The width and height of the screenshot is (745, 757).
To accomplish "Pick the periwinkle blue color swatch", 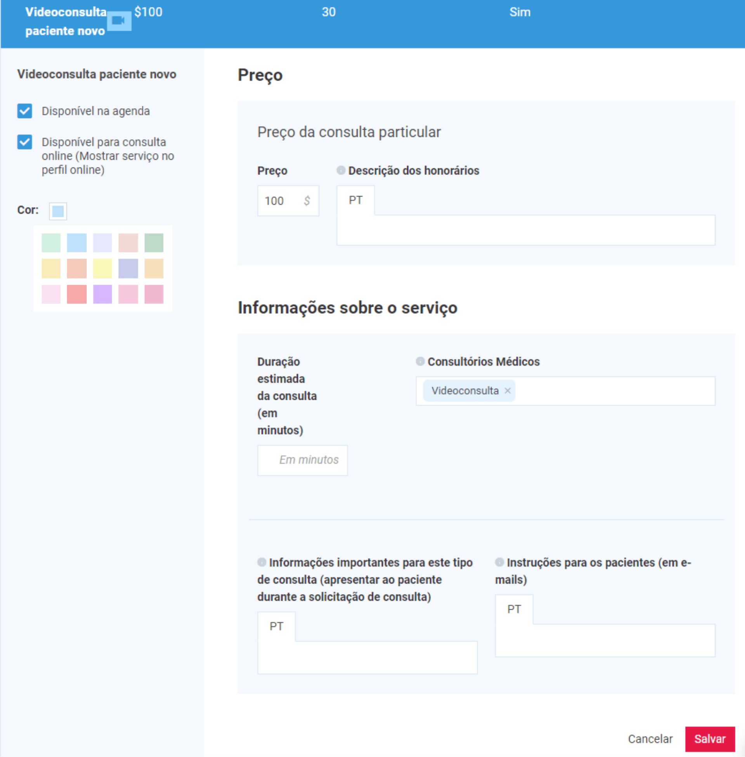I will point(128,269).
